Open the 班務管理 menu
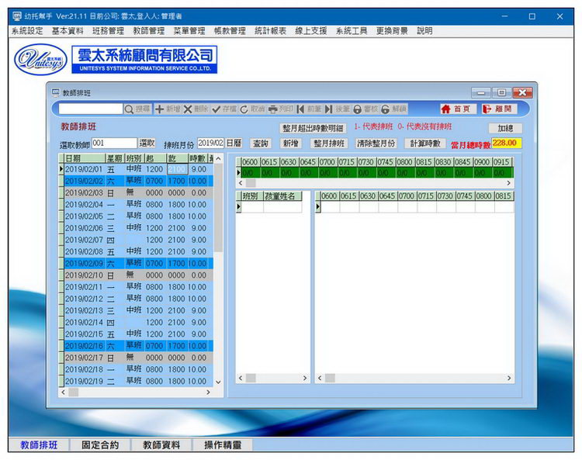Image resolution: width=582 pixels, height=460 pixels. point(107,31)
